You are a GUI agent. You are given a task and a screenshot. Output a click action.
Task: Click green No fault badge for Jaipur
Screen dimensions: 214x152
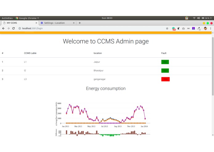pos(165,62)
